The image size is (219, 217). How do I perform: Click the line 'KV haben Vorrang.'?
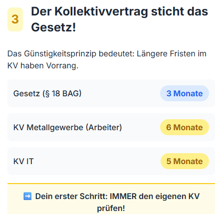coord(43,65)
